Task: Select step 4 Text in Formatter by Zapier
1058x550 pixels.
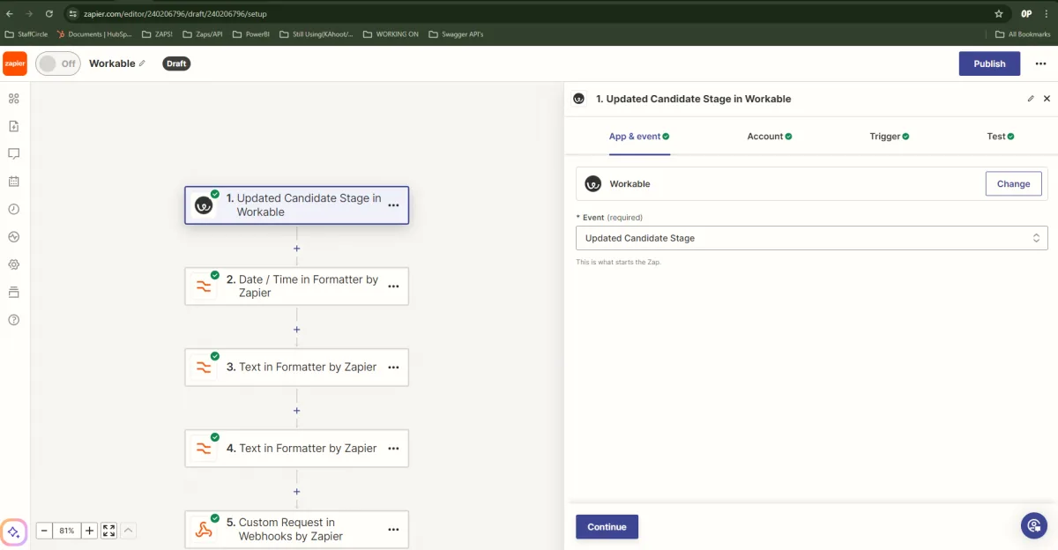Action: [296, 448]
